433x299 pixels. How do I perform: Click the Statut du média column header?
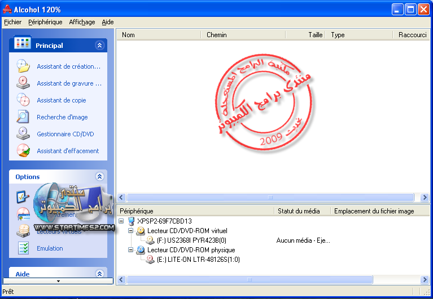pyautogui.click(x=303, y=211)
